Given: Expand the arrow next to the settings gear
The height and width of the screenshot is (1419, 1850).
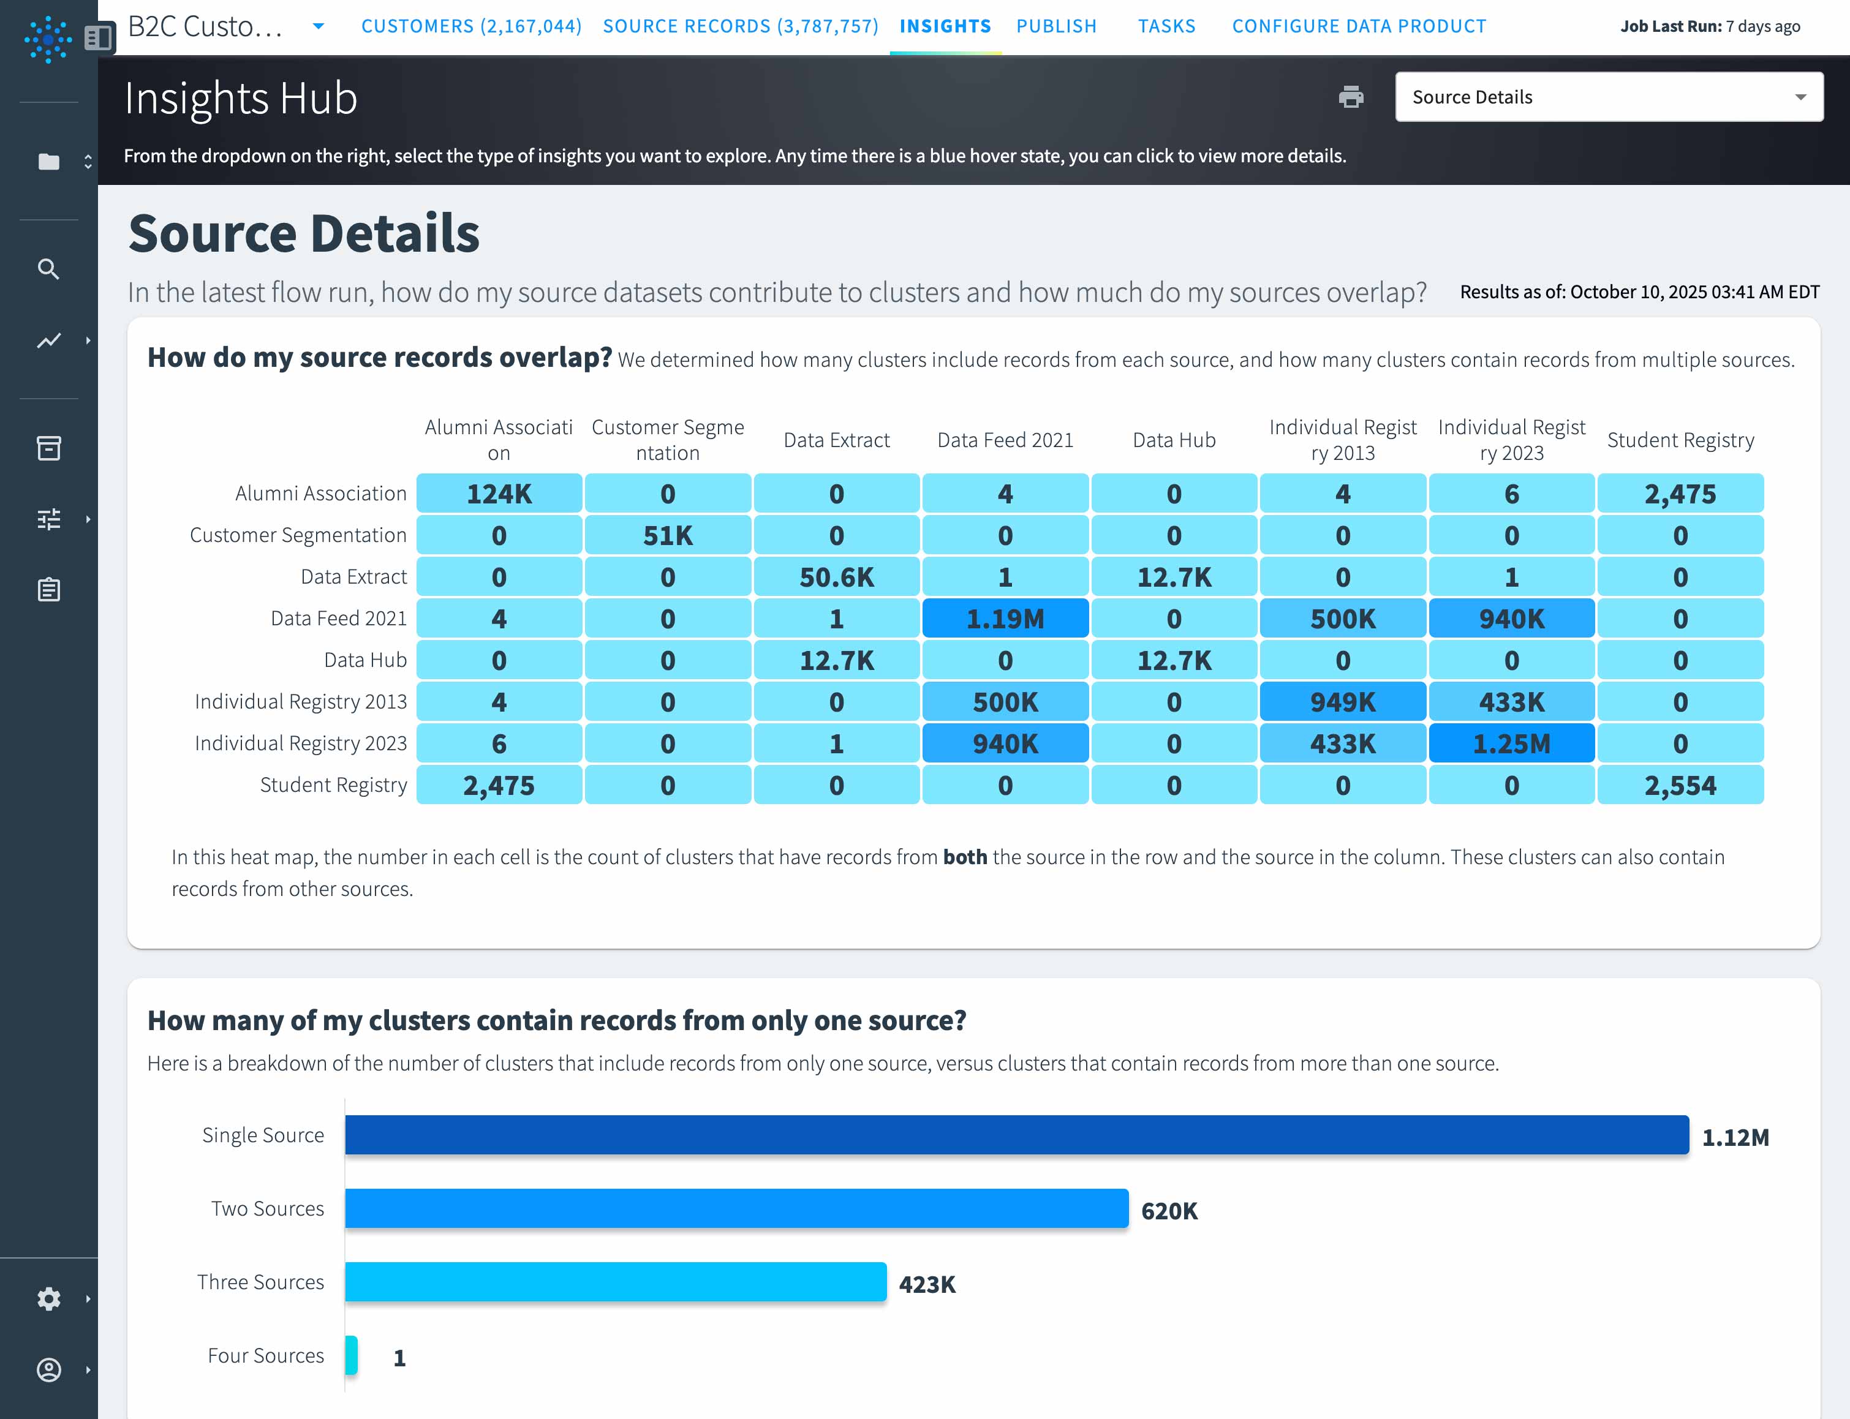Looking at the screenshot, I should coord(88,1298).
